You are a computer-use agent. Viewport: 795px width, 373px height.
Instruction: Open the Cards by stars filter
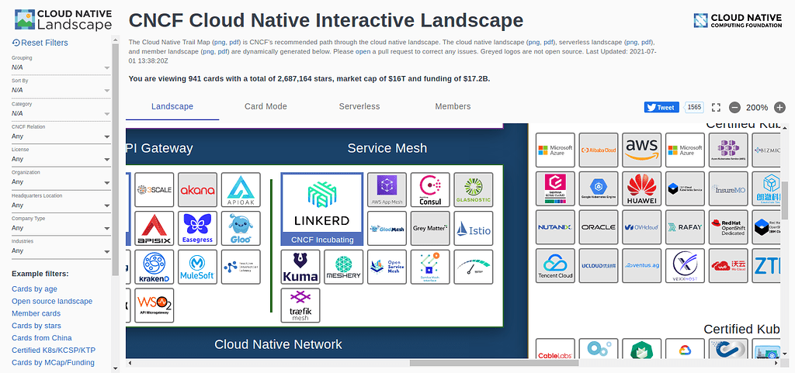pos(36,326)
